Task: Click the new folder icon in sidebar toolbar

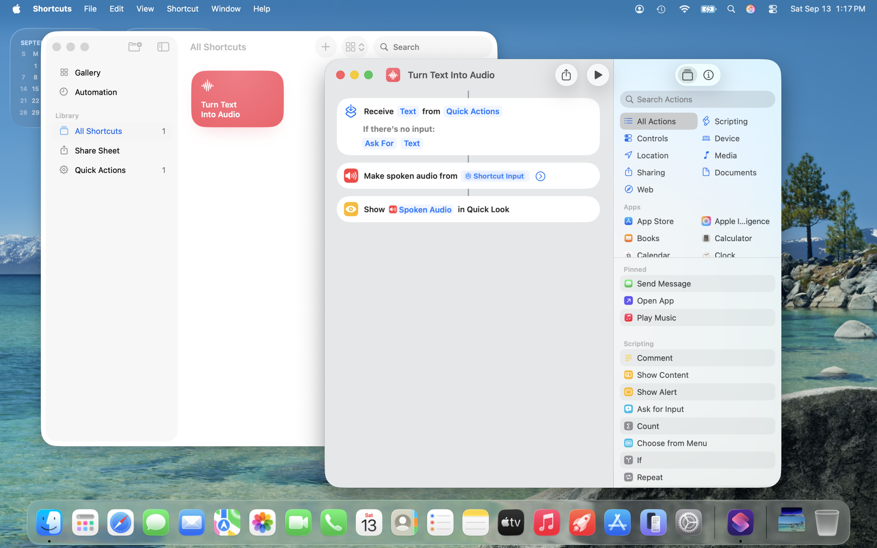Action: coord(135,47)
